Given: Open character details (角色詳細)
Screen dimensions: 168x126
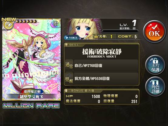Looking at the screenshot, I should coord(155,86).
